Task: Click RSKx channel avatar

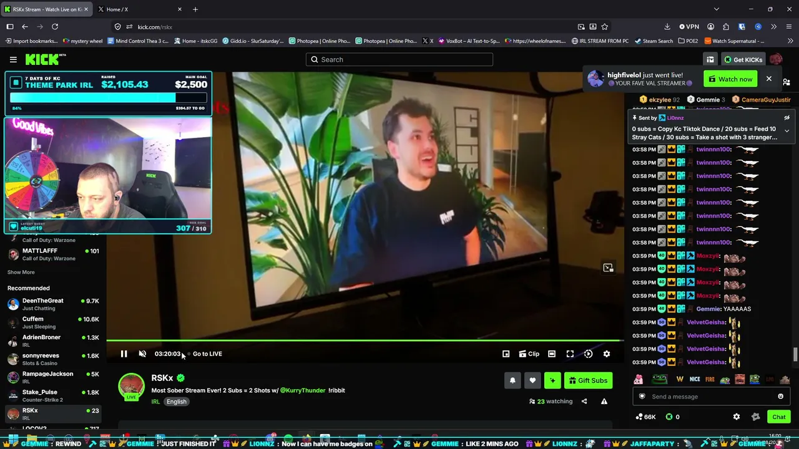Action: (x=132, y=387)
